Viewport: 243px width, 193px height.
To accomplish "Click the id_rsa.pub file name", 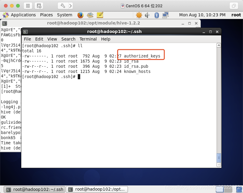I will (136, 66).
